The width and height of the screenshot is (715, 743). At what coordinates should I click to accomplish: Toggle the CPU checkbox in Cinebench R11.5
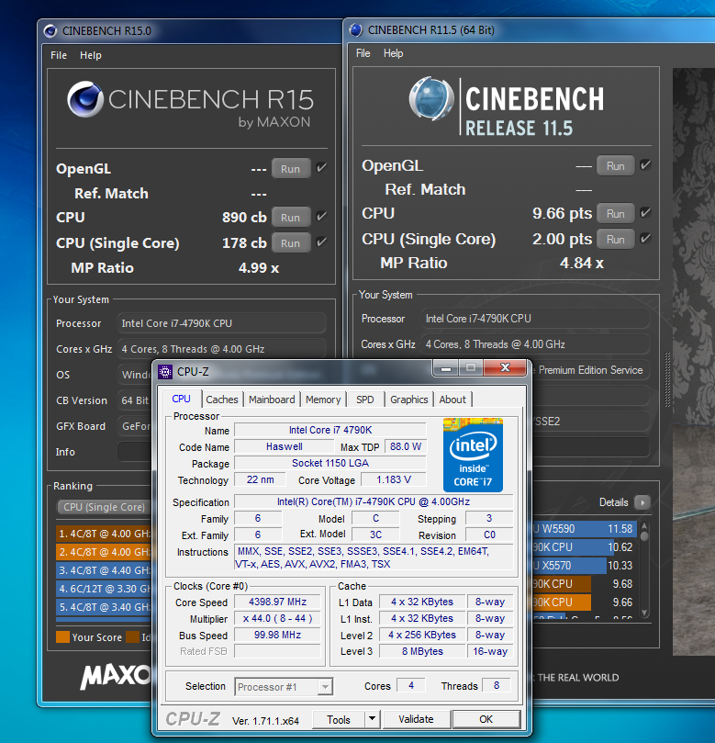coord(645,213)
